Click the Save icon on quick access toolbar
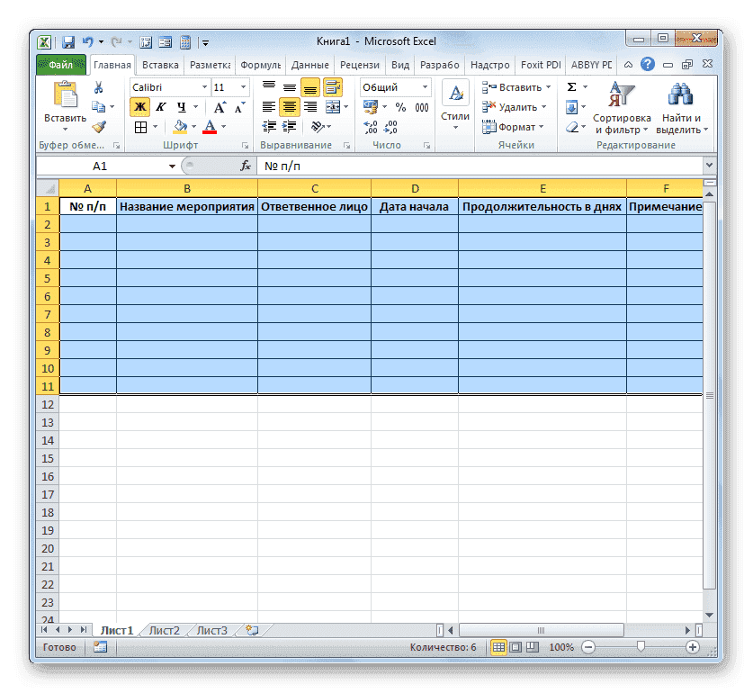 pos(67,41)
